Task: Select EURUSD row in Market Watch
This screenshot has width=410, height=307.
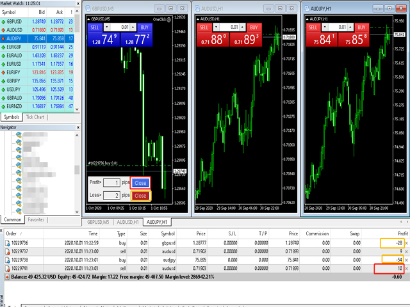Action: click(x=37, y=64)
